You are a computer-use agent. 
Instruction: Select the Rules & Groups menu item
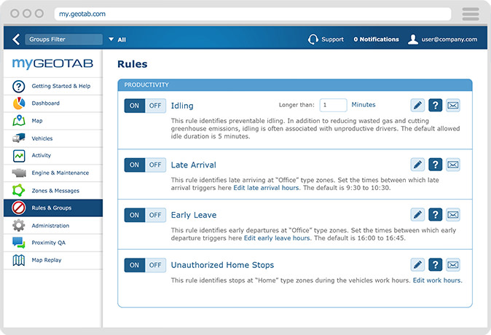[x=53, y=208]
